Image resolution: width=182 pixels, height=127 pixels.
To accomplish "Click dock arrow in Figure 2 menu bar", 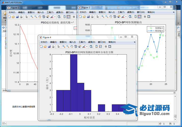I will coord(174,12).
